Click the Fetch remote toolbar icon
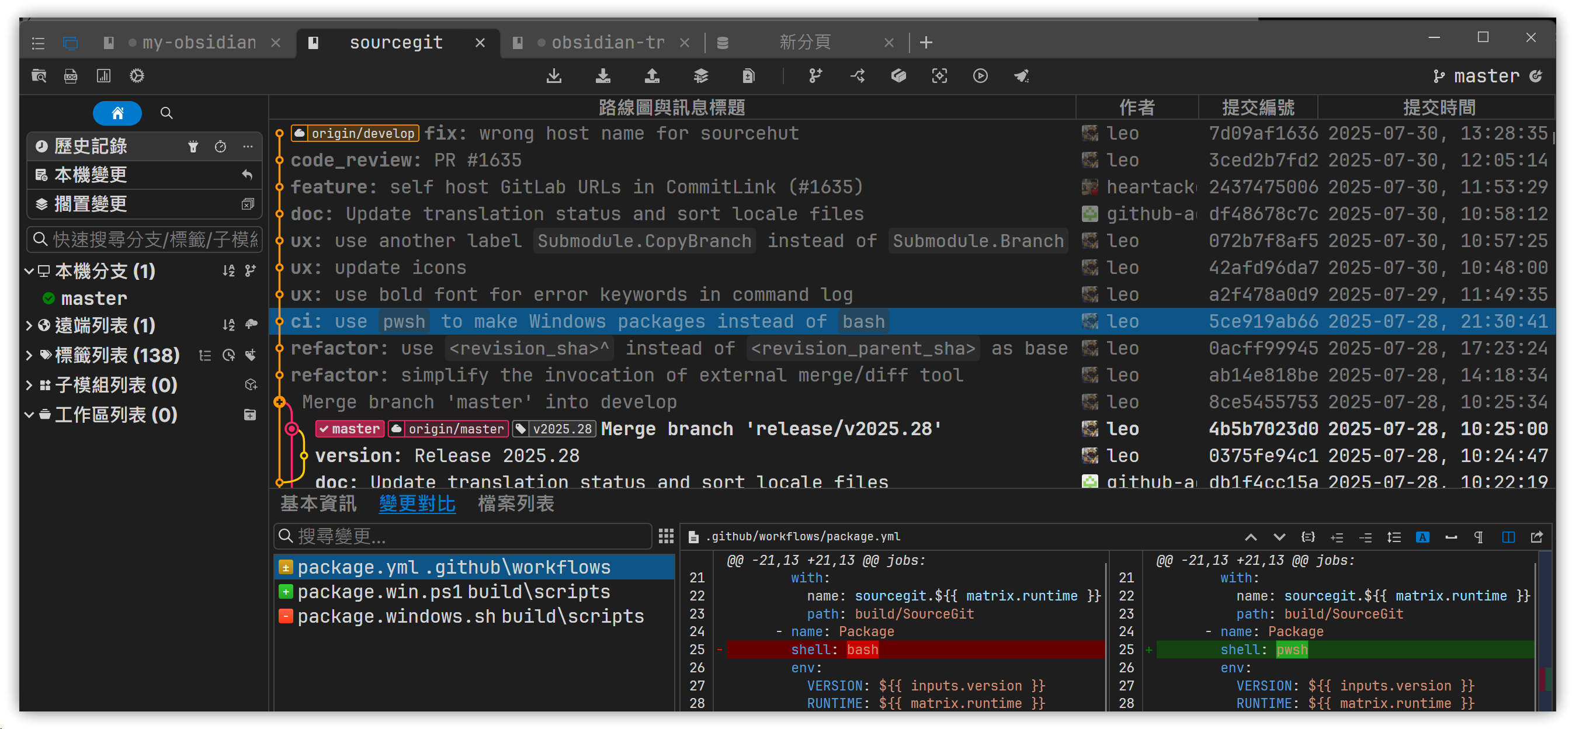The width and height of the screenshot is (1572, 729). click(553, 77)
